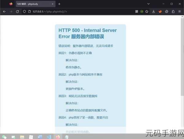This screenshot has width=184, height=139.
Task: Open a new tab with the plus button
Action: (59, 4)
